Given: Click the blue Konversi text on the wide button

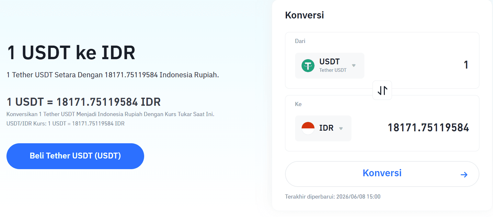Looking at the screenshot, I should pyautogui.click(x=382, y=173).
